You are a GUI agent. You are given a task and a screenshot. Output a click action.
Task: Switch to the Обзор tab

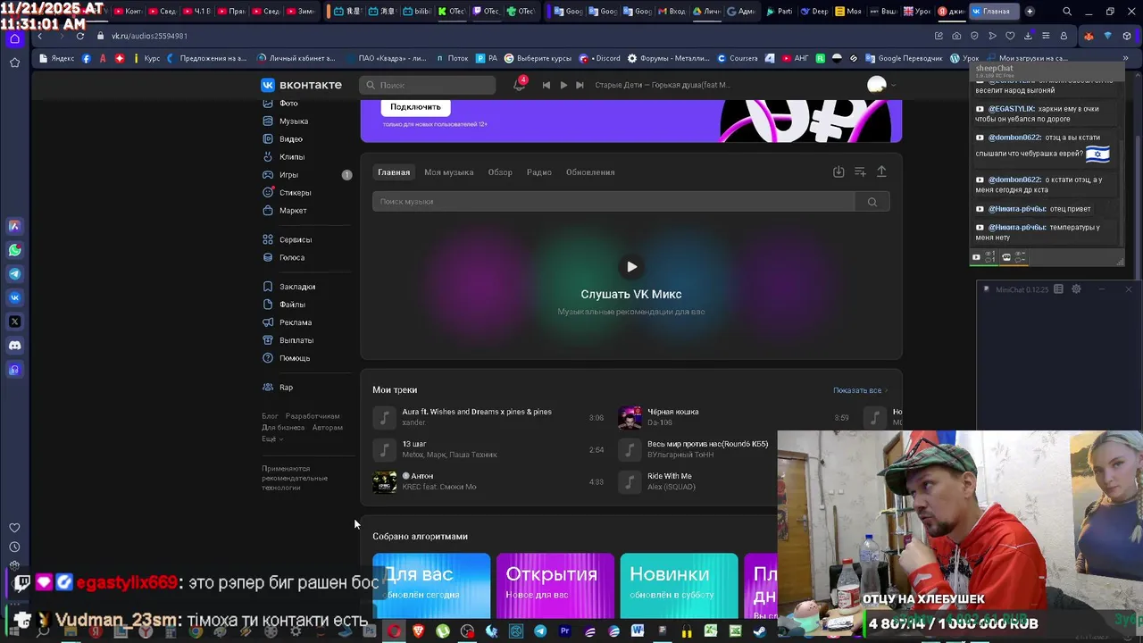click(500, 172)
